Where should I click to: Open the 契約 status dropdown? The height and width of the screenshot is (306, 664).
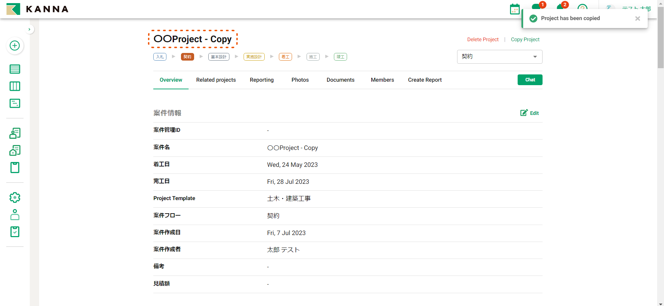point(499,57)
